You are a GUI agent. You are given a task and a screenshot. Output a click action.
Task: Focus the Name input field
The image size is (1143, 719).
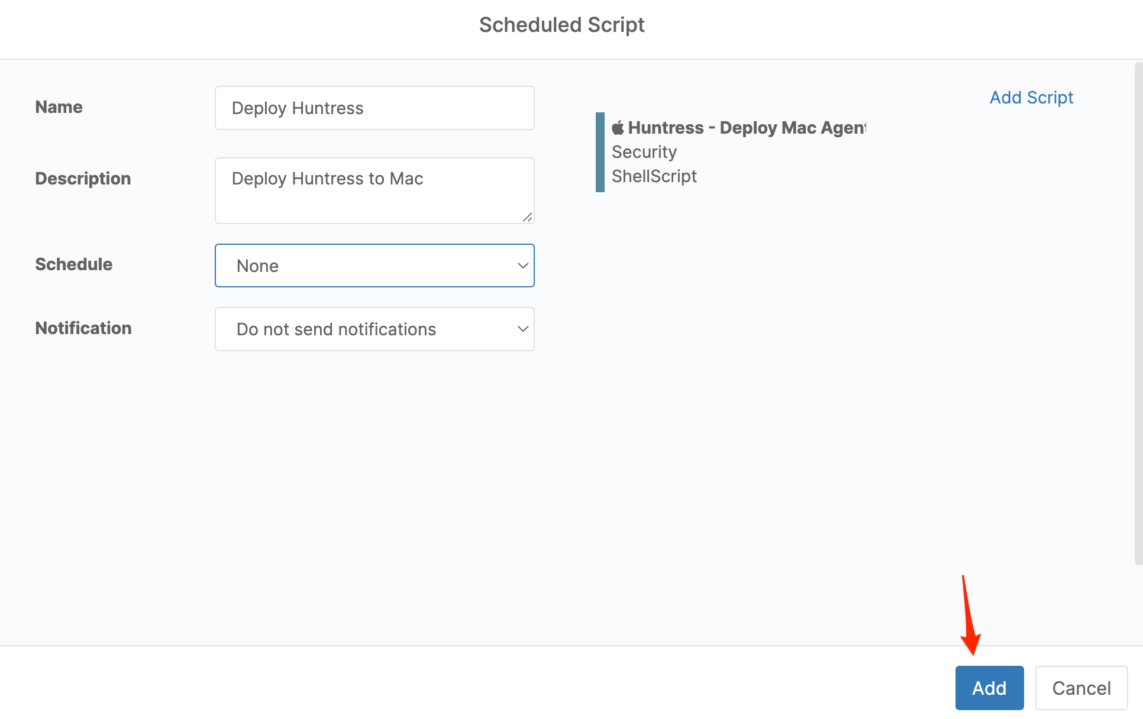(374, 108)
